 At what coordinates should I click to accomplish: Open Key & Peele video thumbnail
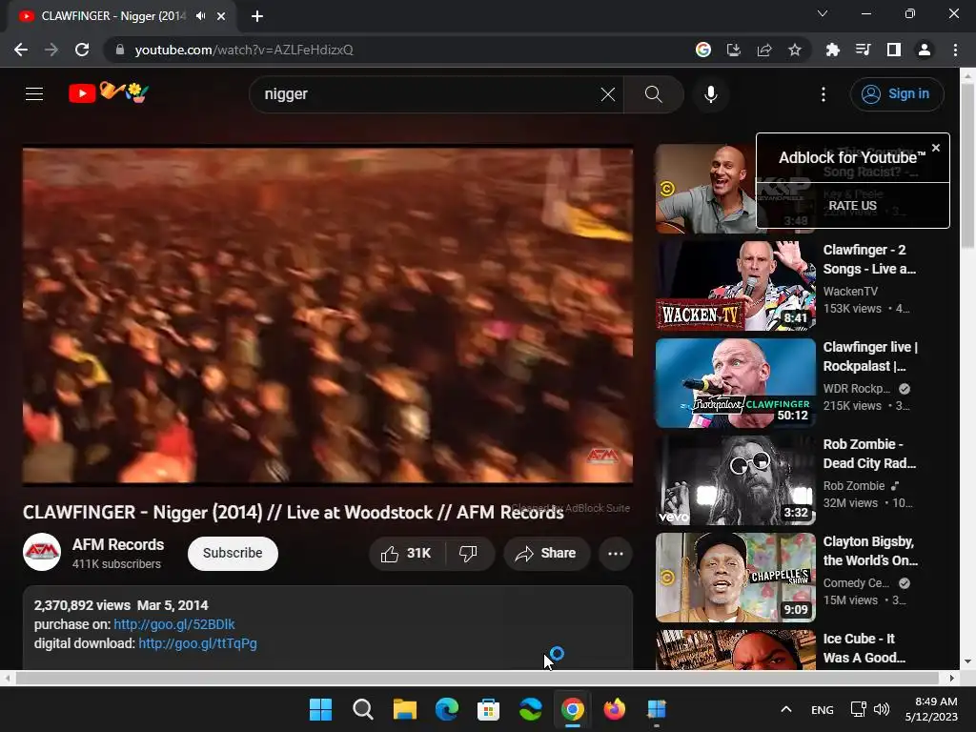pyautogui.click(x=705, y=189)
